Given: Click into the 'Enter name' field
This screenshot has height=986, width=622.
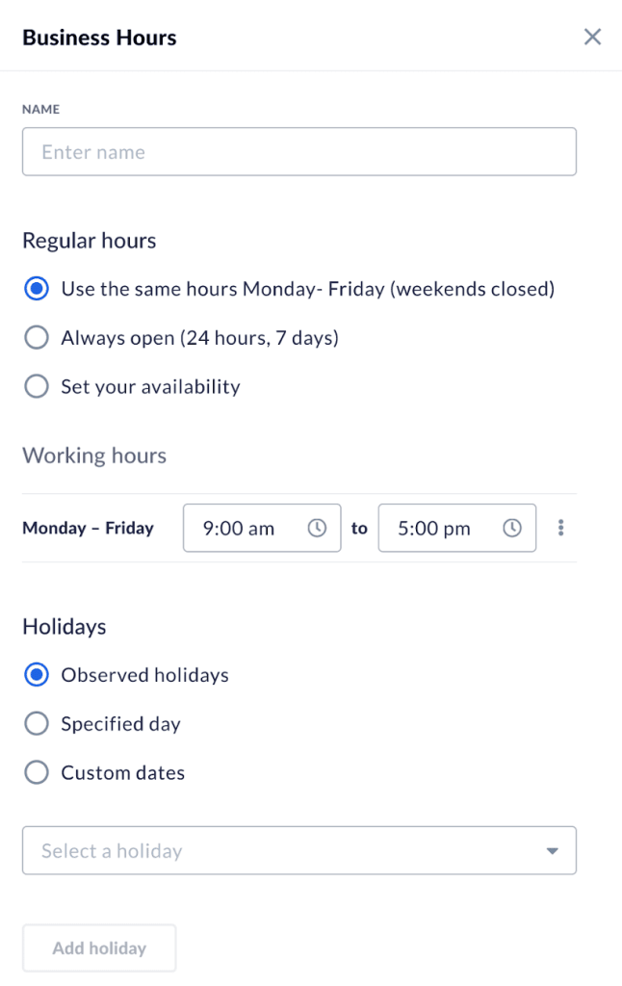Looking at the screenshot, I should pos(298,151).
